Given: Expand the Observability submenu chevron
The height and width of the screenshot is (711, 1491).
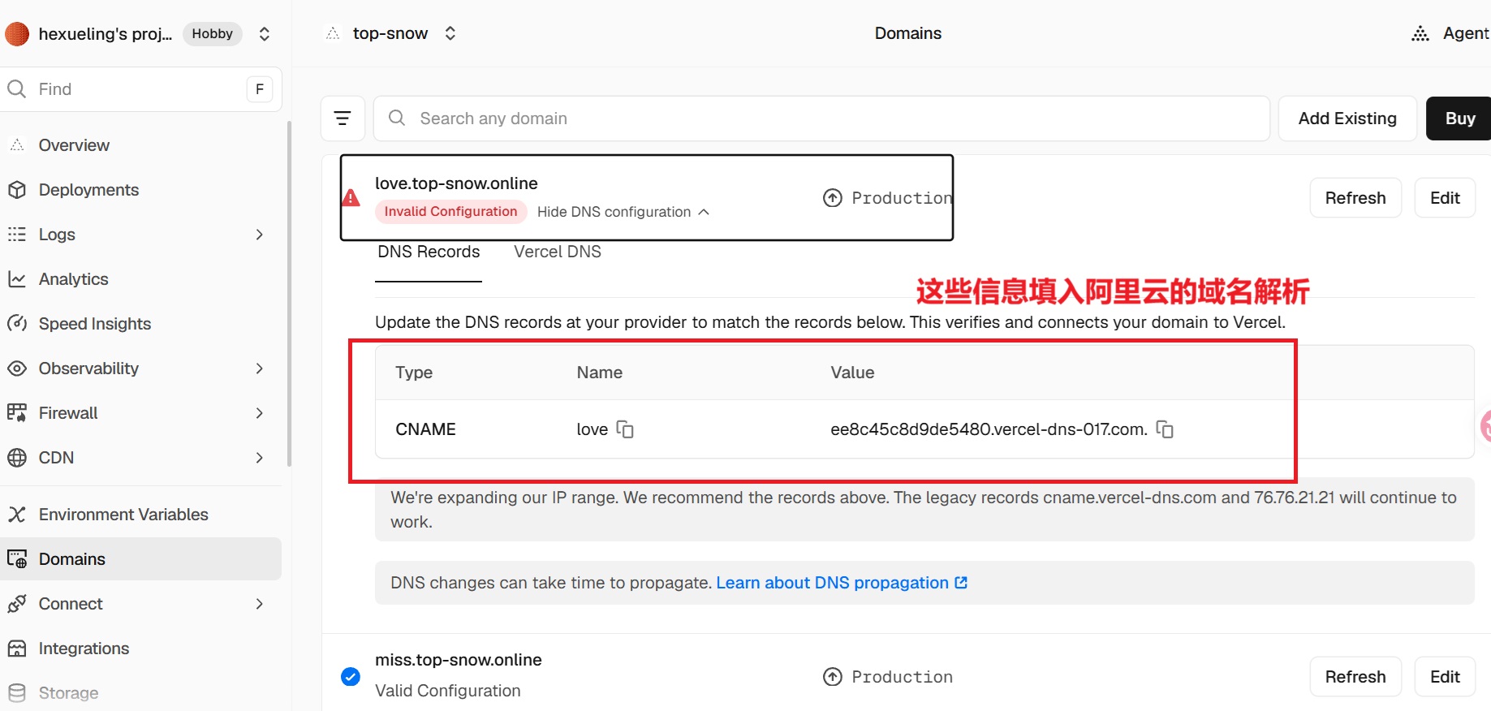Looking at the screenshot, I should pyautogui.click(x=260, y=368).
